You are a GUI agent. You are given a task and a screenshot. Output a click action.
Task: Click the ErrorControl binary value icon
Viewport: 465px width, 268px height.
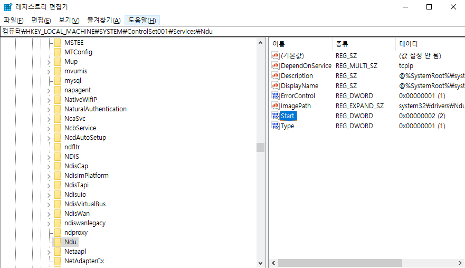[x=275, y=96]
